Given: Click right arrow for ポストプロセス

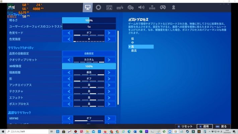Looking at the screenshot, I should [110, 104].
